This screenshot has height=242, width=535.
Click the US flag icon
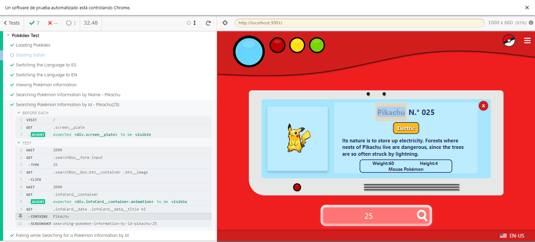pyautogui.click(x=503, y=236)
